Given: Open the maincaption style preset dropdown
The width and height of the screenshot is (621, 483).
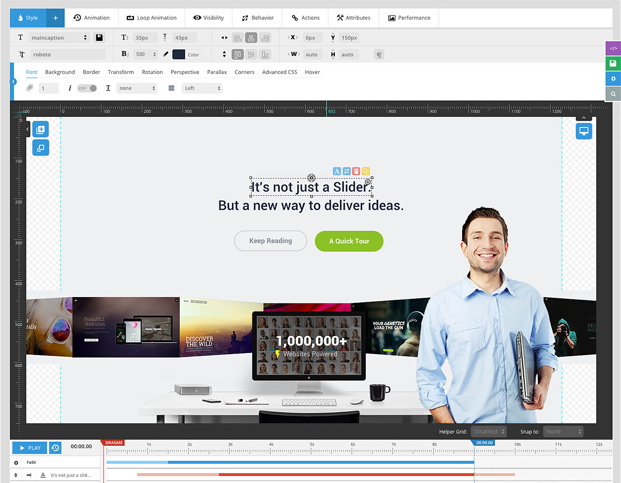Looking at the screenshot, I should click(x=58, y=37).
